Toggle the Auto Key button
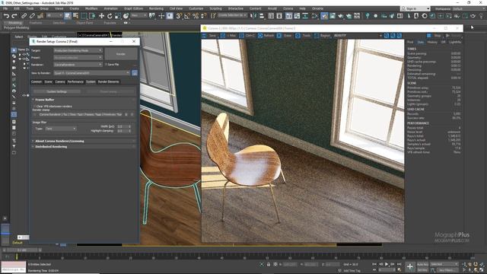 point(422,264)
